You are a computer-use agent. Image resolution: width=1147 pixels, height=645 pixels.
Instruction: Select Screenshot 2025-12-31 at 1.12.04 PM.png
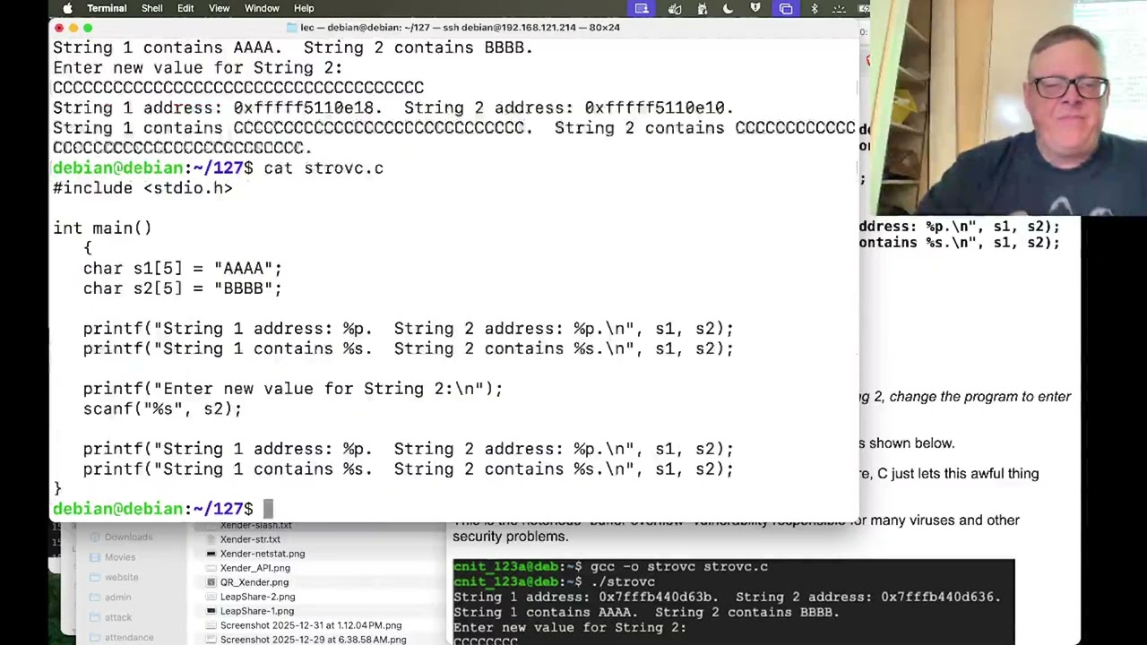coord(311,625)
